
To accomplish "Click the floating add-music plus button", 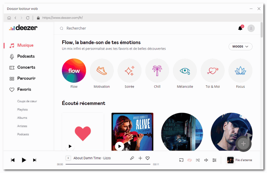I will [244, 144].
